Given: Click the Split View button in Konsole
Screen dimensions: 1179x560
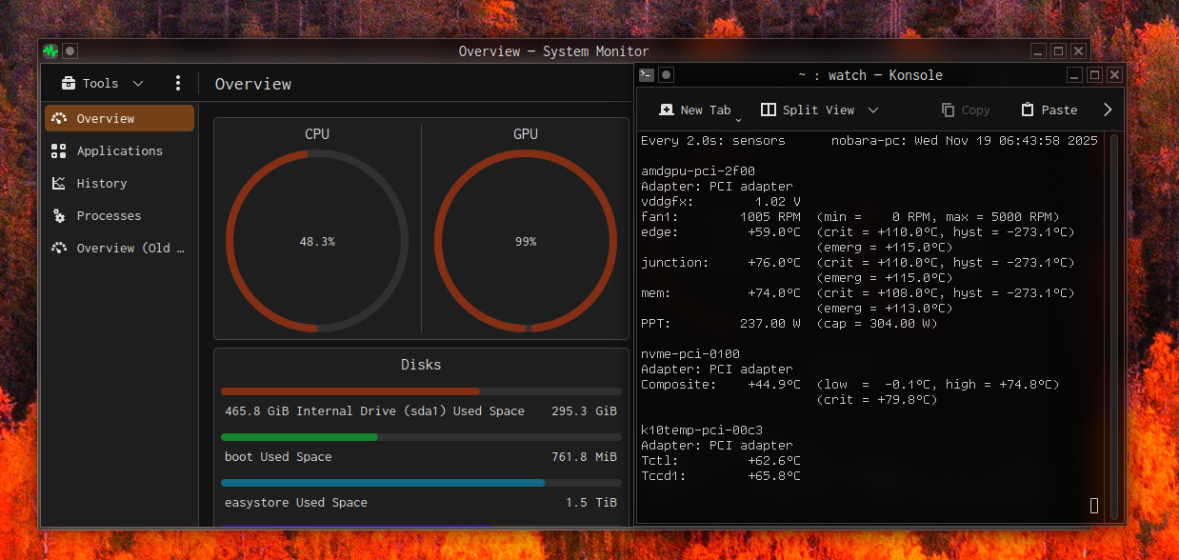Looking at the screenshot, I should (808, 110).
